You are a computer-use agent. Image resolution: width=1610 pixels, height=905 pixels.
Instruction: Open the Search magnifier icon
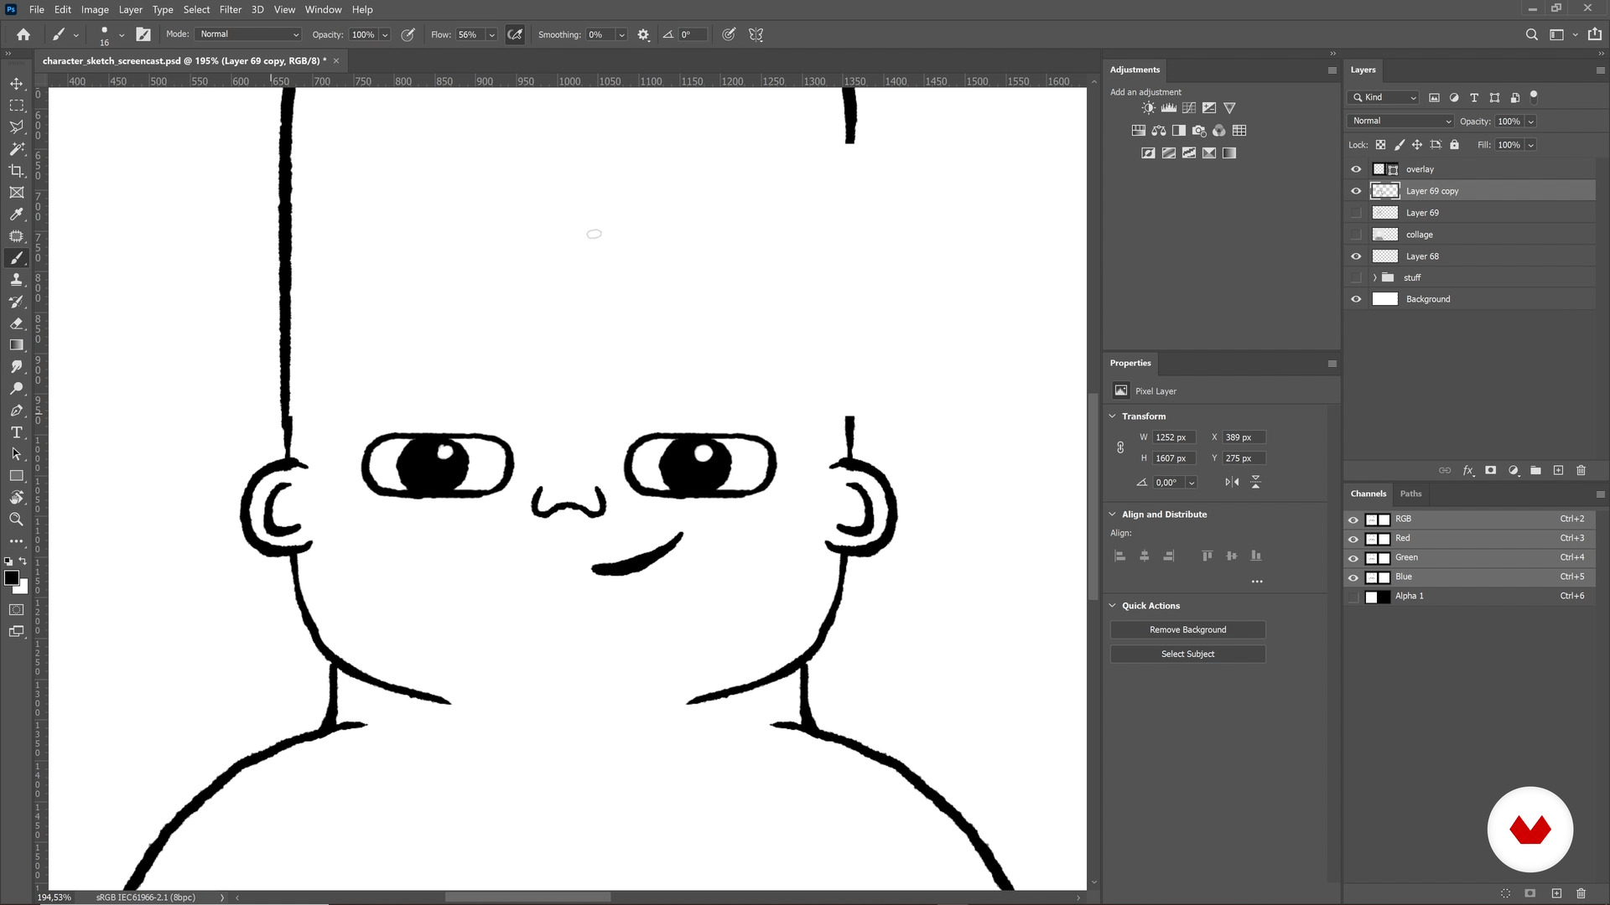1531,34
